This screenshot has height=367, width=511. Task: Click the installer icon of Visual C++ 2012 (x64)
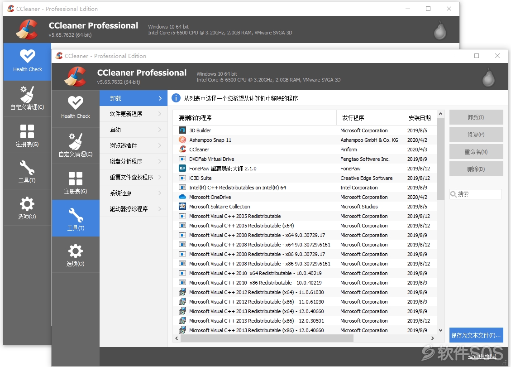pos(182,292)
